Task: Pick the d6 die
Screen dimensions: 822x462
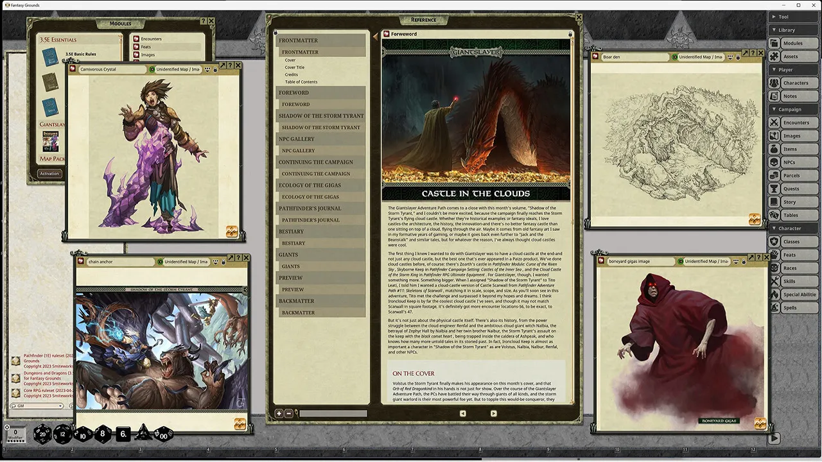Action: (123, 434)
